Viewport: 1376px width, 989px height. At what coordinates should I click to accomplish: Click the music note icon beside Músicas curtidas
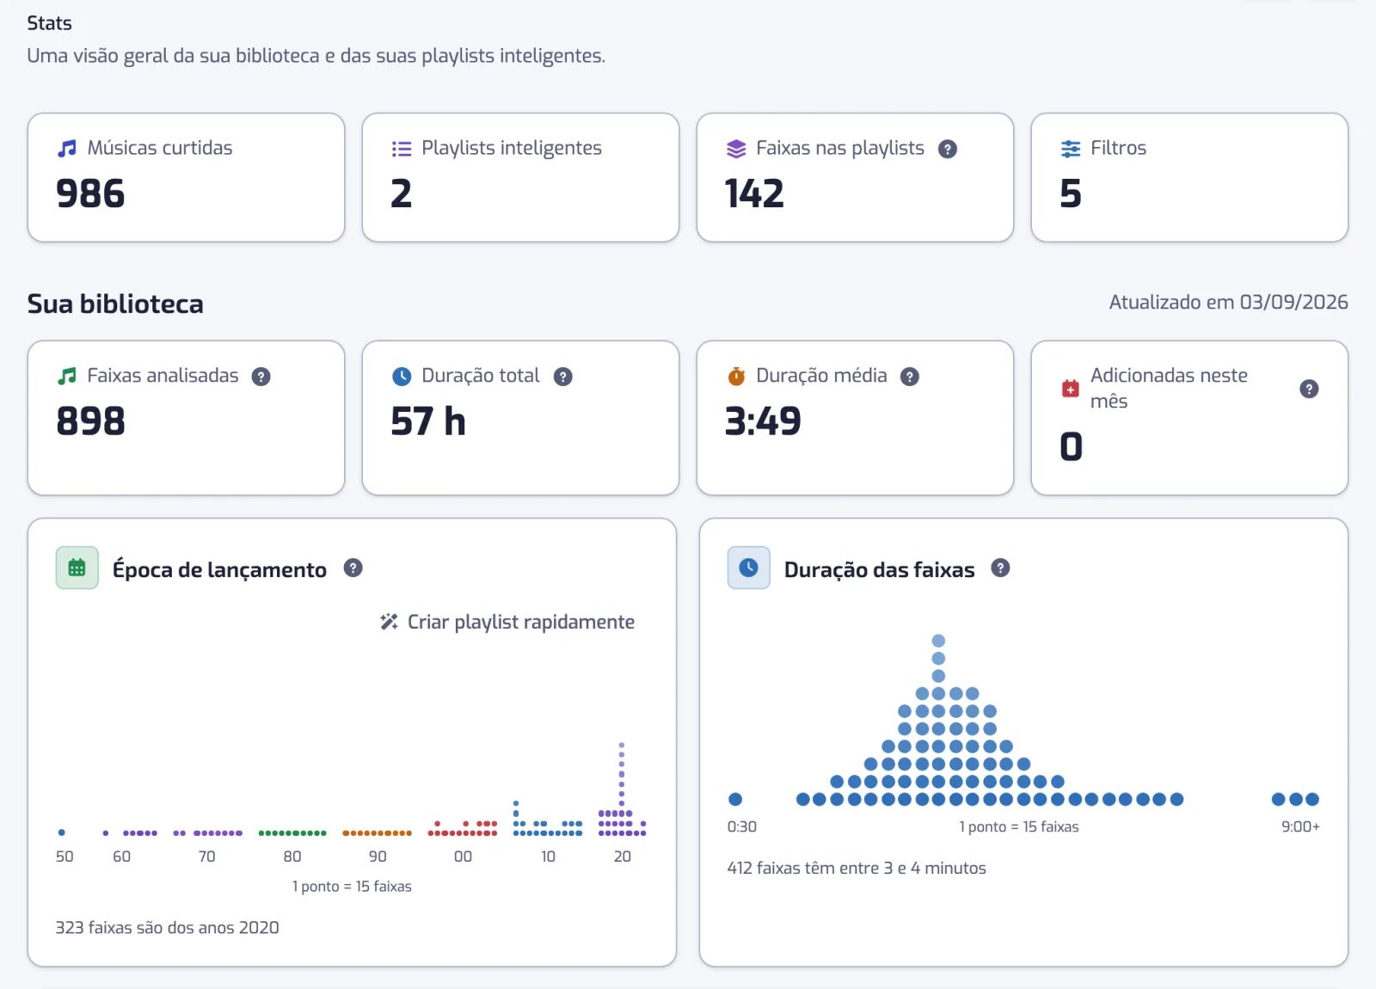click(66, 149)
